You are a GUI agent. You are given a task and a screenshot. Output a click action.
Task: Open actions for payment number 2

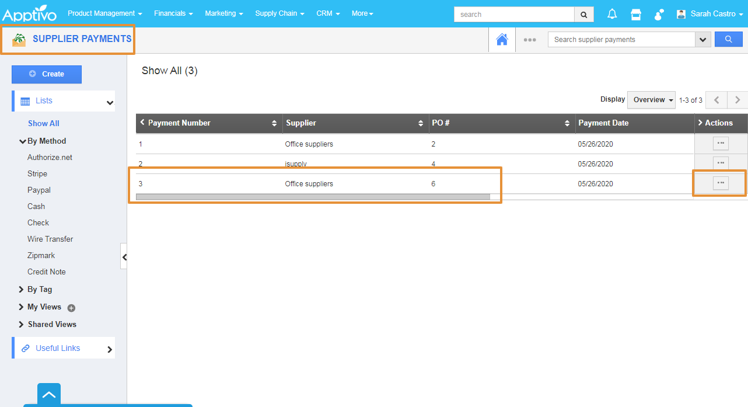point(721,162)
